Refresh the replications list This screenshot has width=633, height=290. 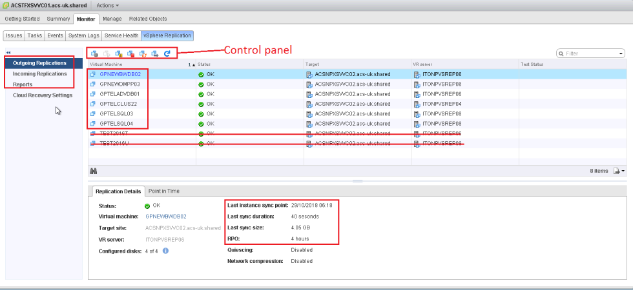[x=167, y=53]
